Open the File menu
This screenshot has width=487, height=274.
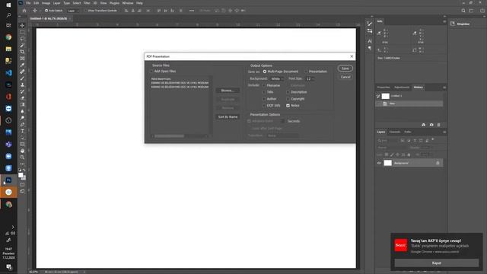tap(28, 3)
